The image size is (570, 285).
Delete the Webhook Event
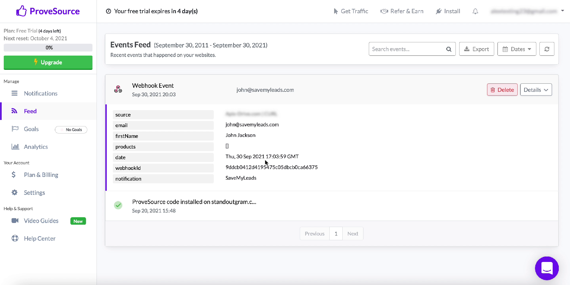[502, 89]
